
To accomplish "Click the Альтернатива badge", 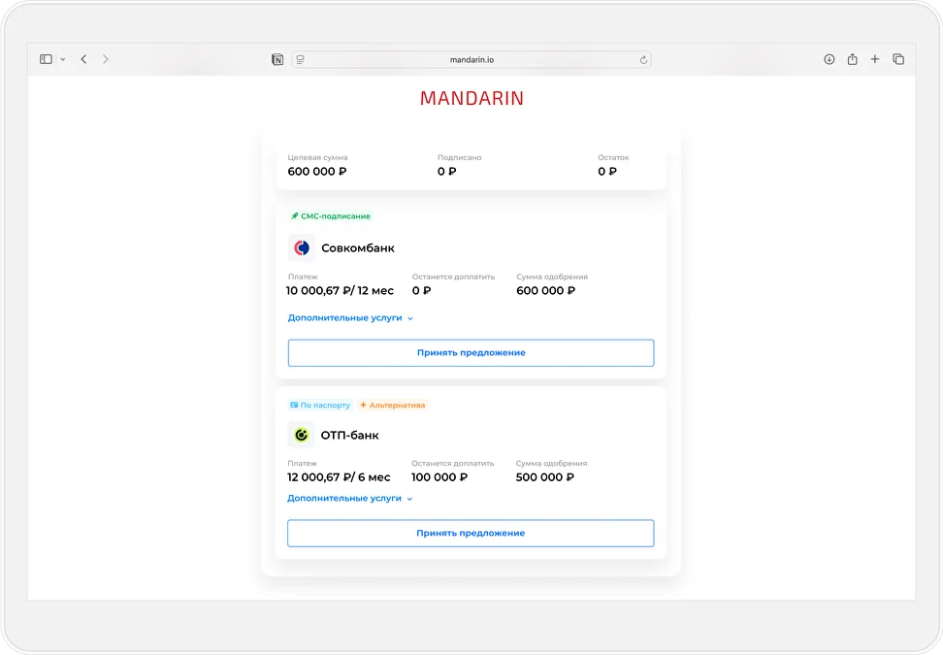I will pyautogui.click(x=393, y=405).
